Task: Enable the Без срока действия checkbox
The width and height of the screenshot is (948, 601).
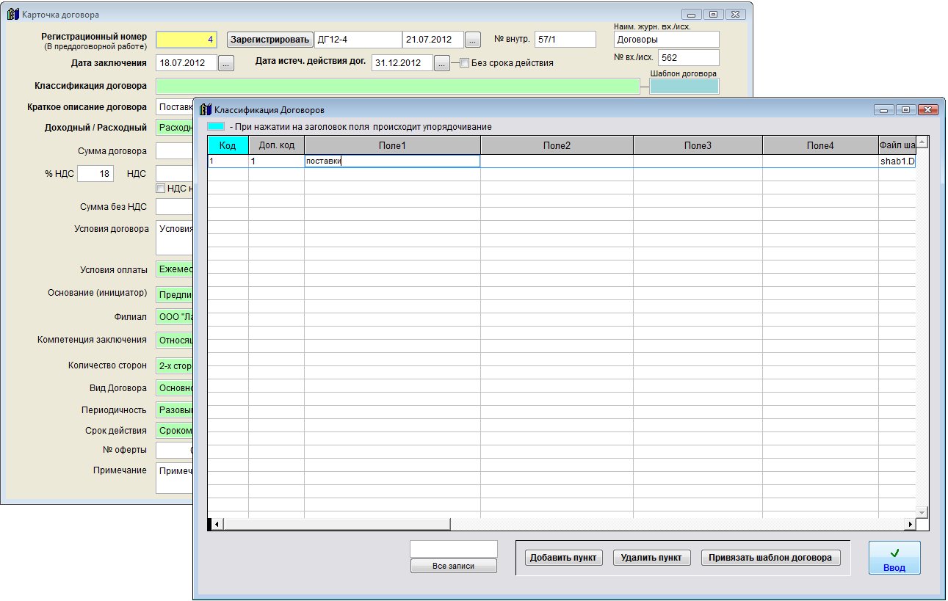Action: tap(464, 63)
